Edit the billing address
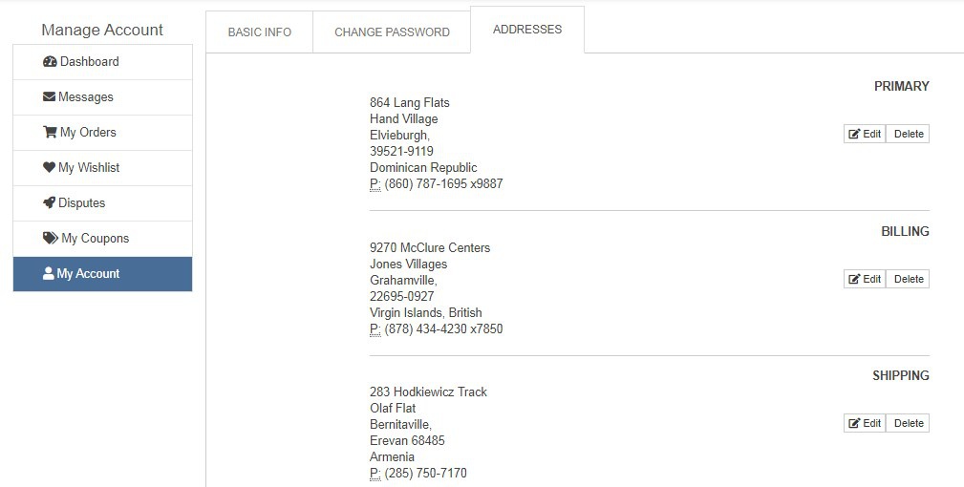This screenshot has width=964, height=487. [x=865, y=280]
